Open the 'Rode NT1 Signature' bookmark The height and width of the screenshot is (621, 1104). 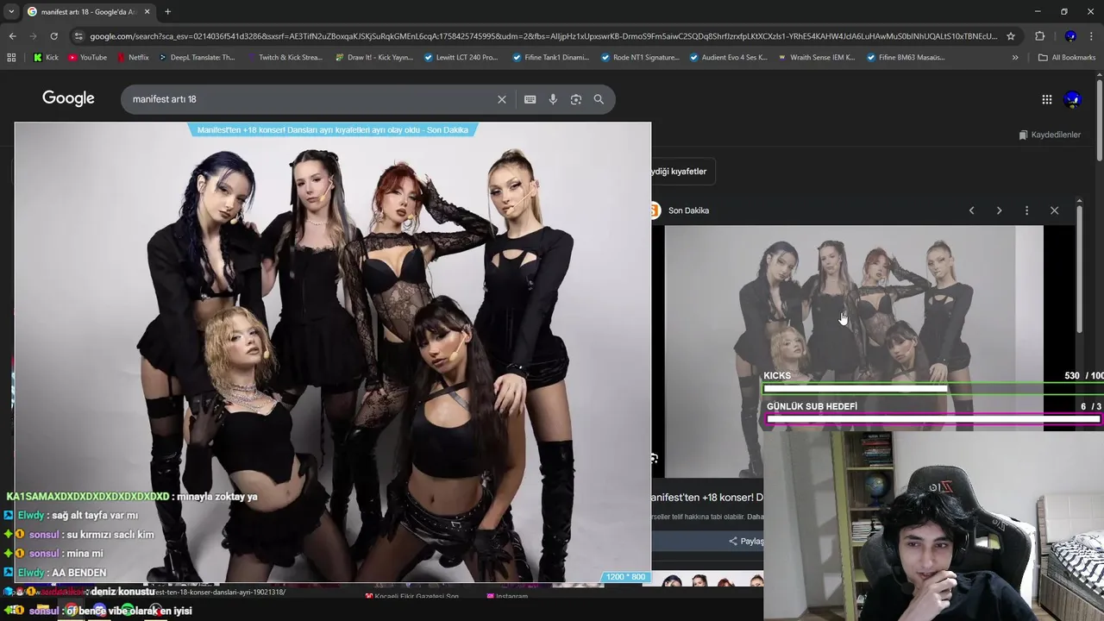pyautogui.click(x=640, y=58)
